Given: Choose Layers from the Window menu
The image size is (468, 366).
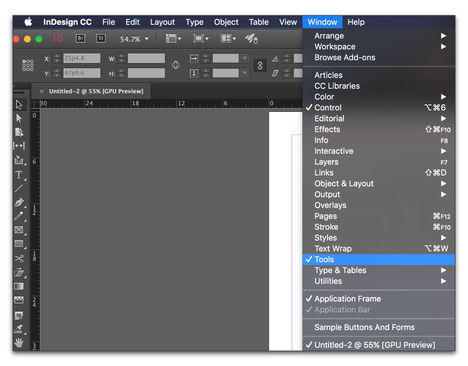Looking at the screenshot, I should click(x=379, y=162).
